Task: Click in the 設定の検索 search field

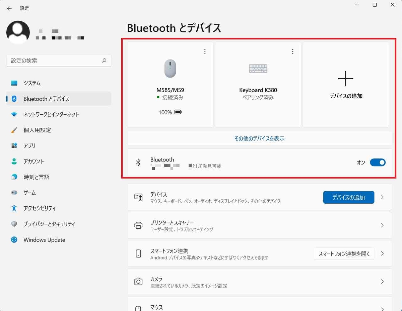Action: pos(59,61)
